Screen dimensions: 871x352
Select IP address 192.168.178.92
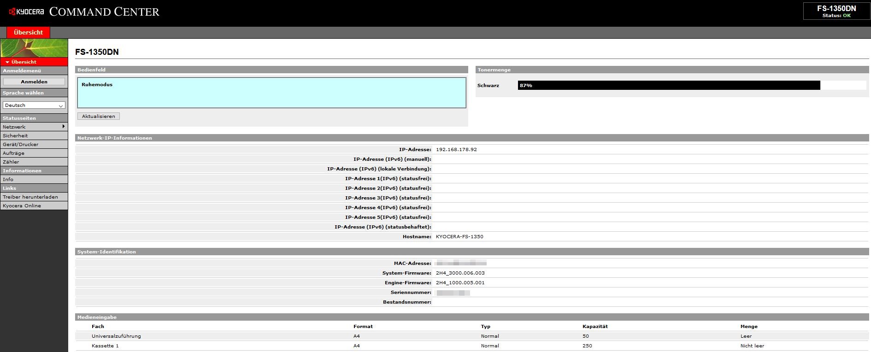tap(456, 149)
